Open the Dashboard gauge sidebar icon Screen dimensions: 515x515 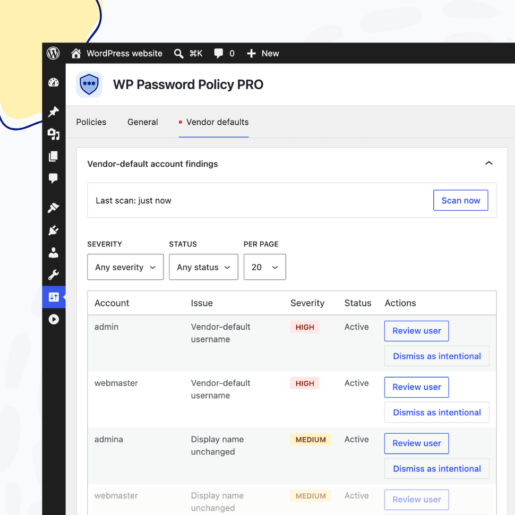coord(54,82)
